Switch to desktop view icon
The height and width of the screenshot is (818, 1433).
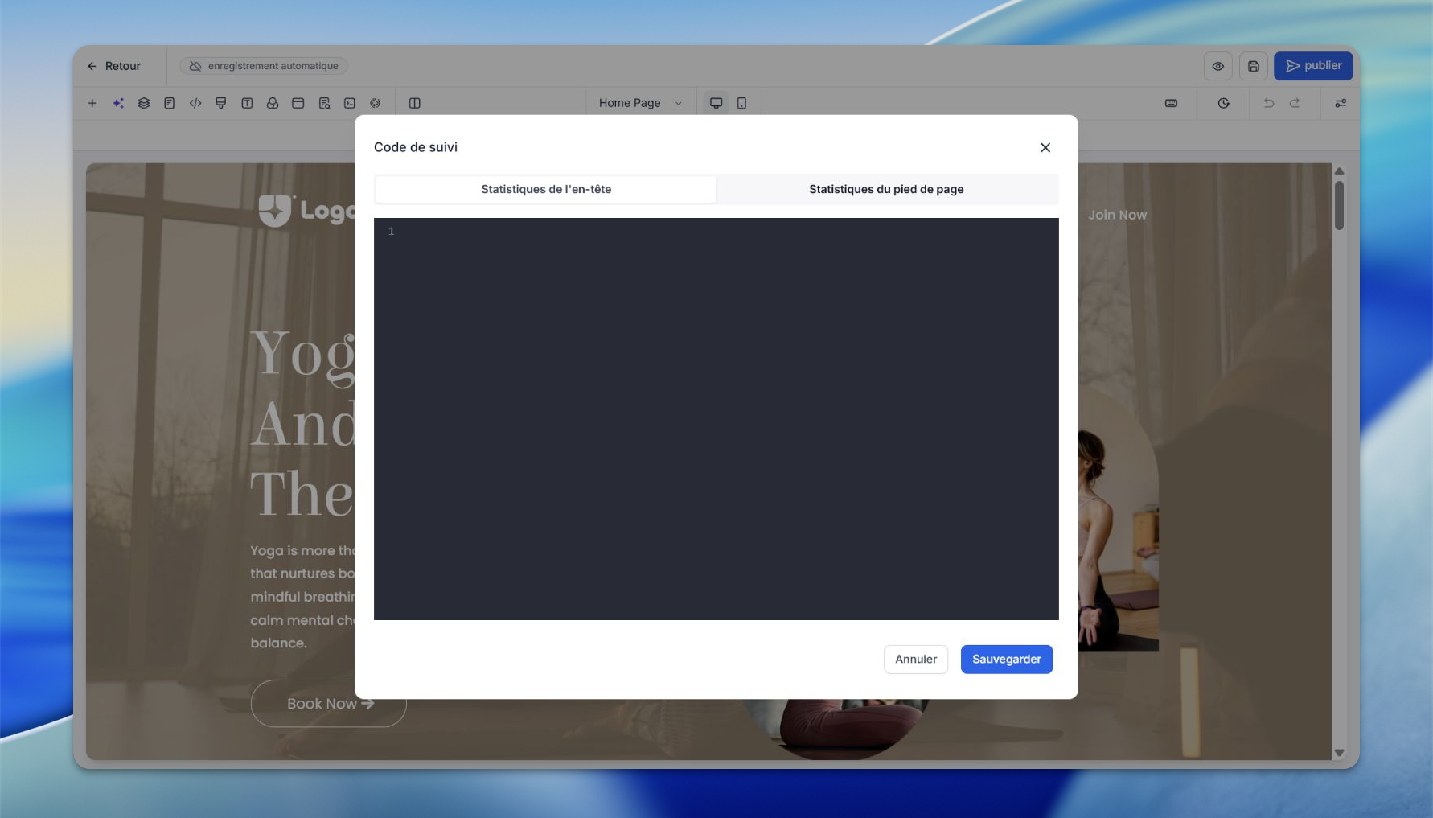click(x=716, y=103)
